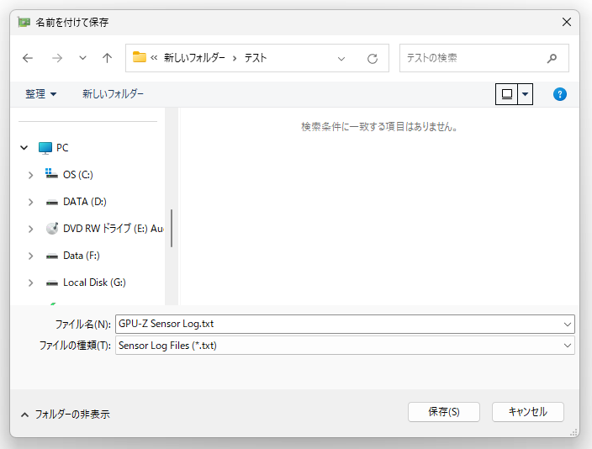Close the 名前を付けて保存 dialog
592x449 pixels.
[x=566, y=22]
